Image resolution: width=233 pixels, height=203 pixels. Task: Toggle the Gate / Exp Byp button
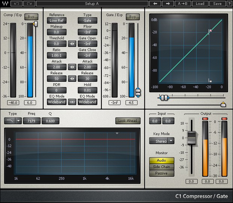pyautogui.click(x=132, y=17)
